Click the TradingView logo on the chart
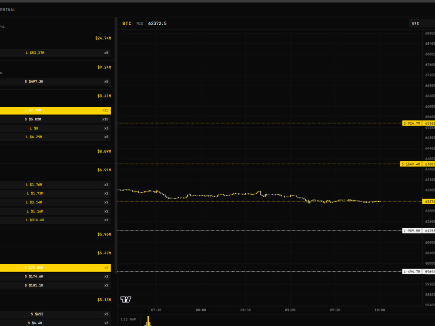 126,299
